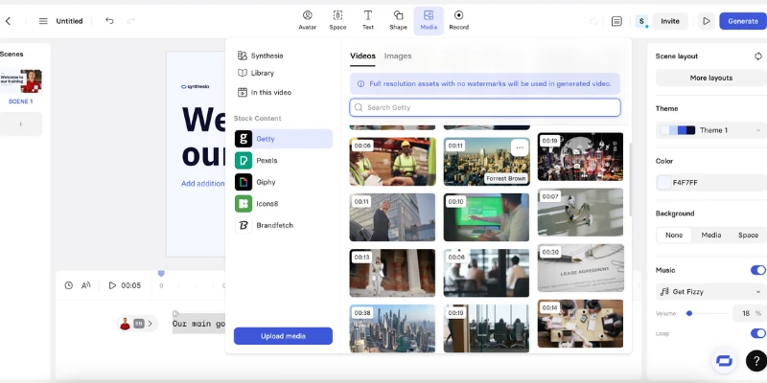Rename the Untitled project title
Screen dimensions: 767x383
coord(69,21)
